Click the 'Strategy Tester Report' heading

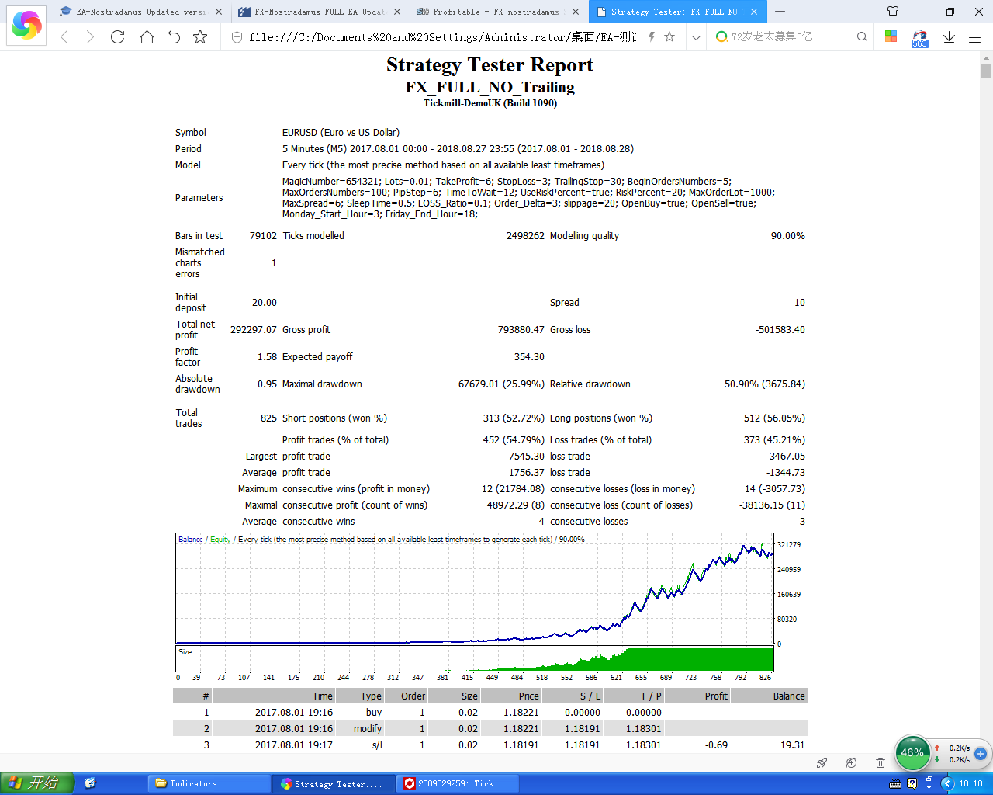pyautogui.click(x=490, y=65)
